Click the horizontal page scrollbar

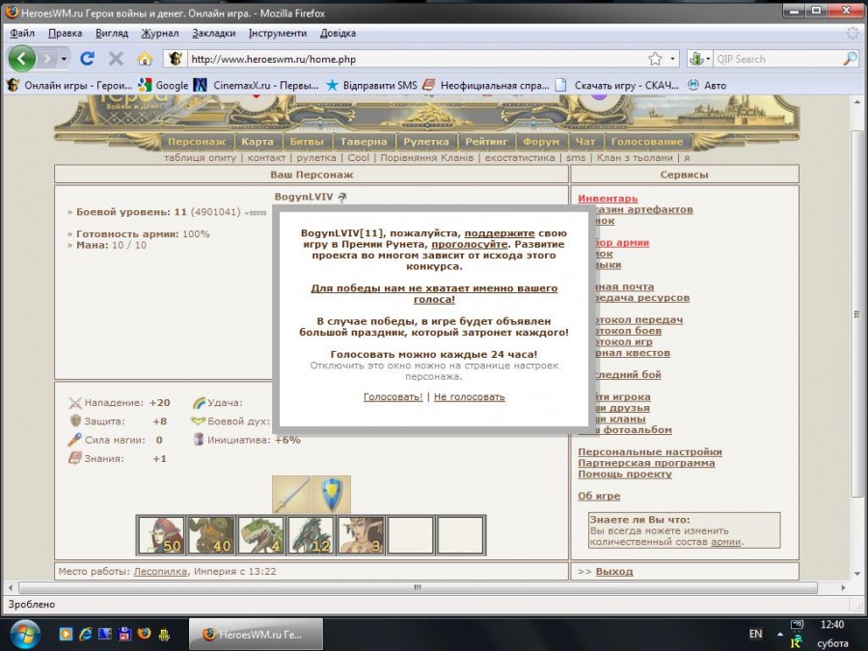click(x=418, y=587)
